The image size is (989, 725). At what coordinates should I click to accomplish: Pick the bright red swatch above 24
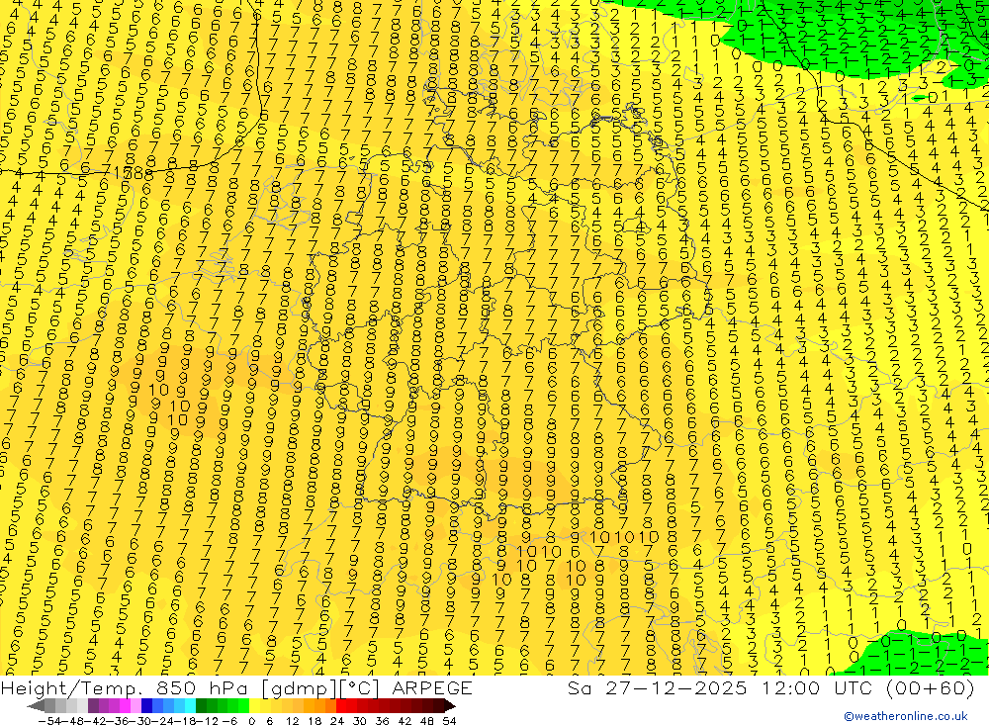341,705
